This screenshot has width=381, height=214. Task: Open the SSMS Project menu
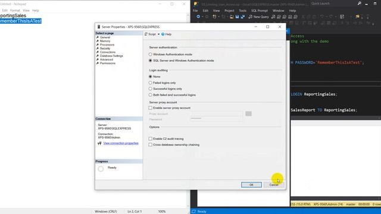coord(229,11)
